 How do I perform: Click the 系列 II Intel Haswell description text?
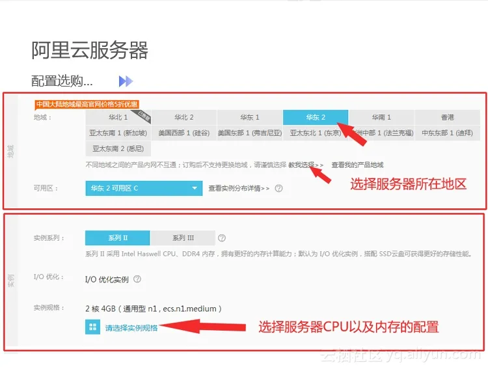279,254
